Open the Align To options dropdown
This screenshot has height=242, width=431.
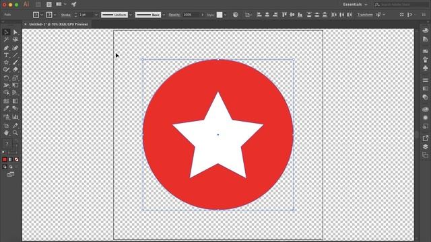[248, 15]
